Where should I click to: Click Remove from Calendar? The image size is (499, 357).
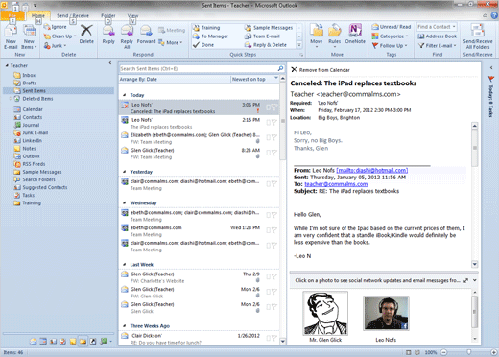point(321,70)
